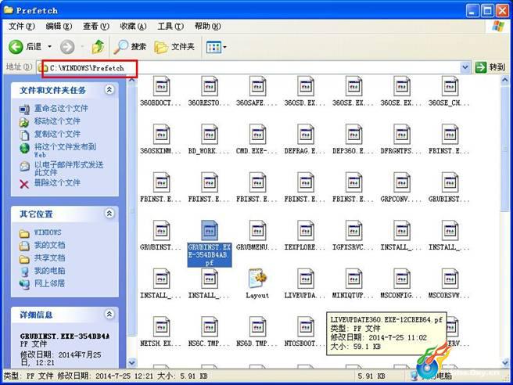Open the back history dropdown arrow

(50, 47)
